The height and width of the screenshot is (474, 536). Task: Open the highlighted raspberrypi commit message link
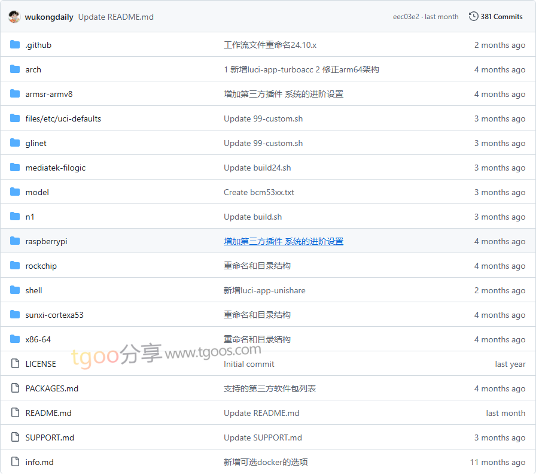(x=283, y=241)
